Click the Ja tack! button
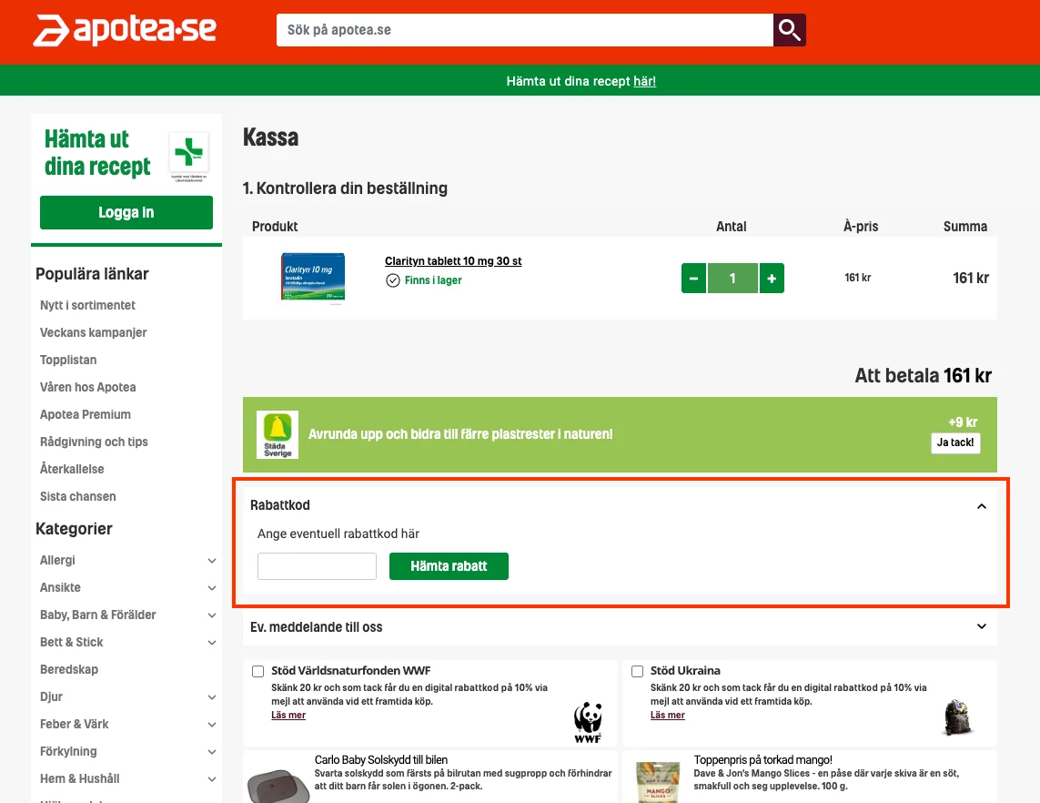Viewport: 1040px width, 803px height. point(955,442)
